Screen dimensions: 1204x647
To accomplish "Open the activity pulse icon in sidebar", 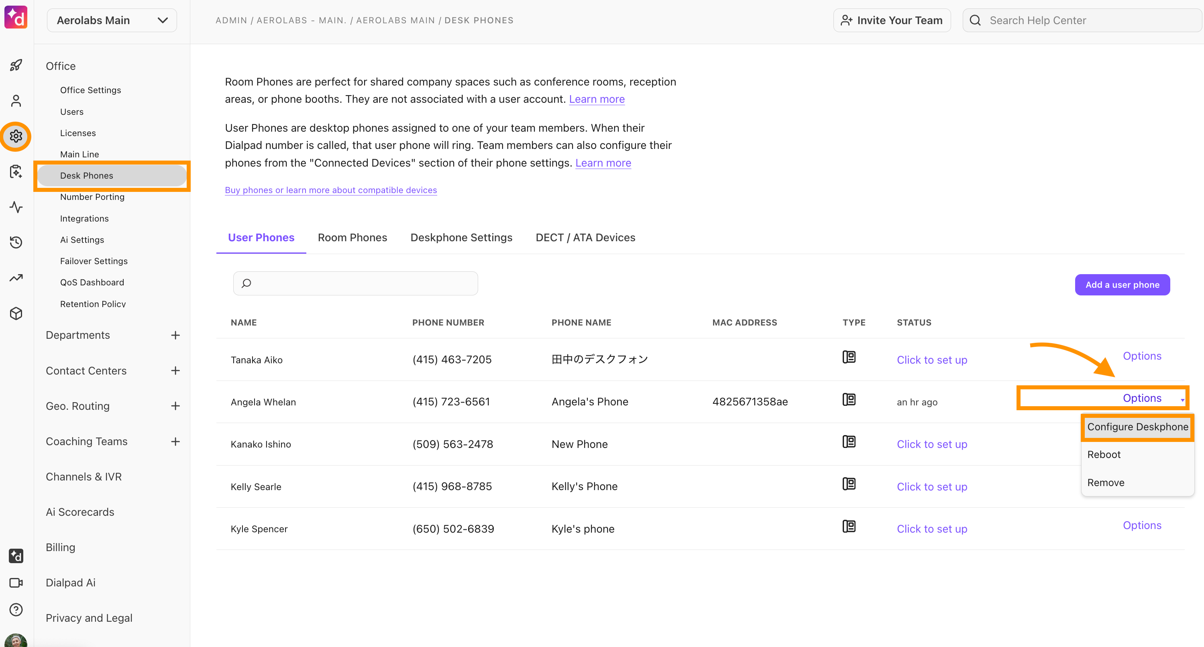I will point(16,207).
